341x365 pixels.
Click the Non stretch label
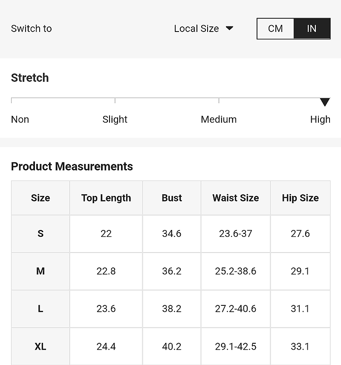point(20,119)
